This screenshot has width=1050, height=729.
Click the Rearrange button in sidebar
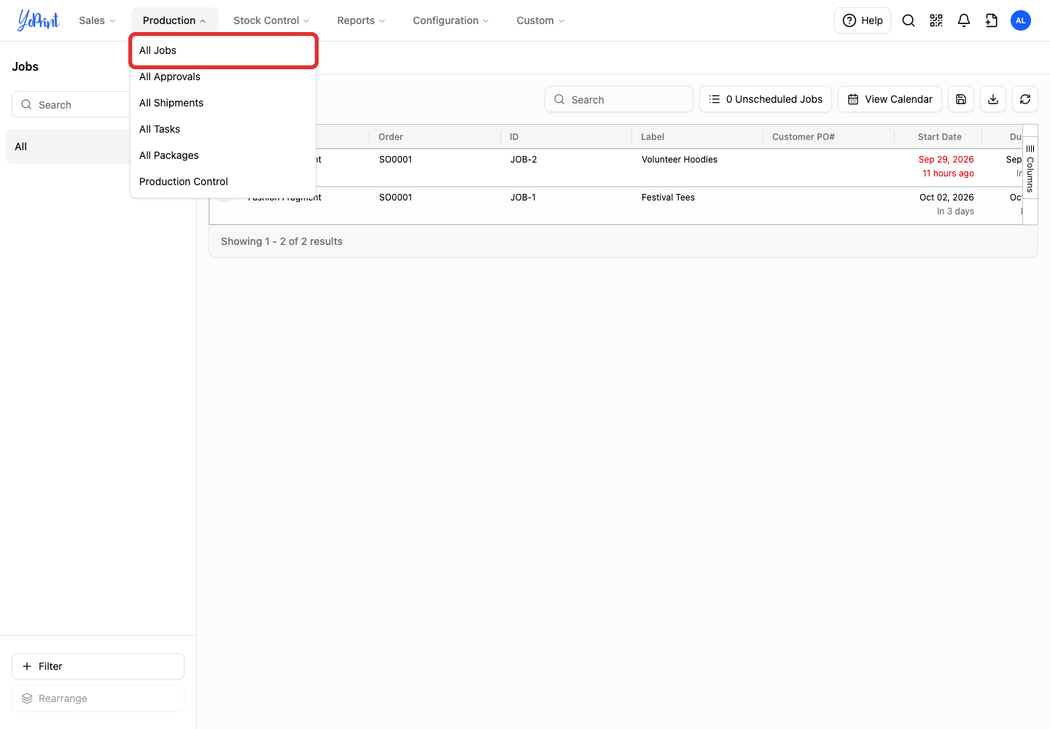pos(98,698)
